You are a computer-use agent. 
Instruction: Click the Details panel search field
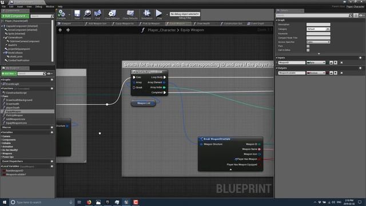[312, 15]
